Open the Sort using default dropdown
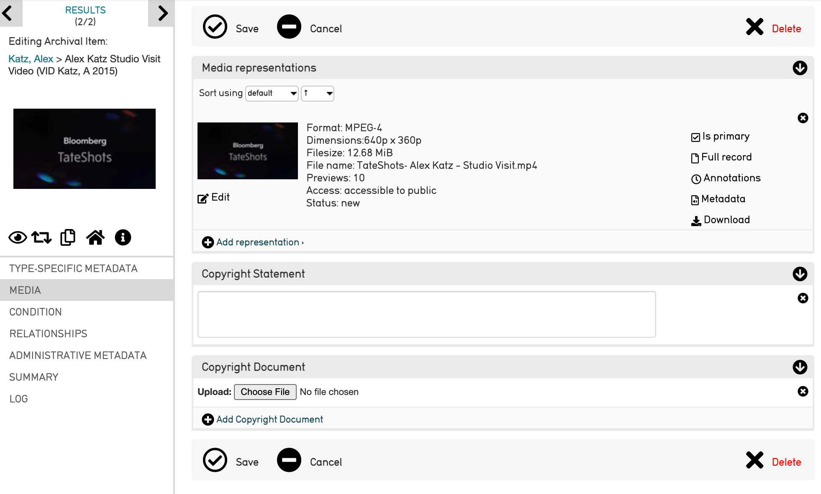This screenshot has height=494, width=821. click(x=272, y=93)
